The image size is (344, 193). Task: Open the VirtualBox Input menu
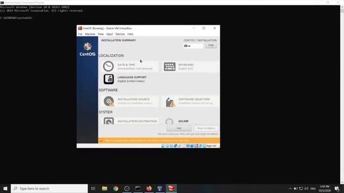110,34
